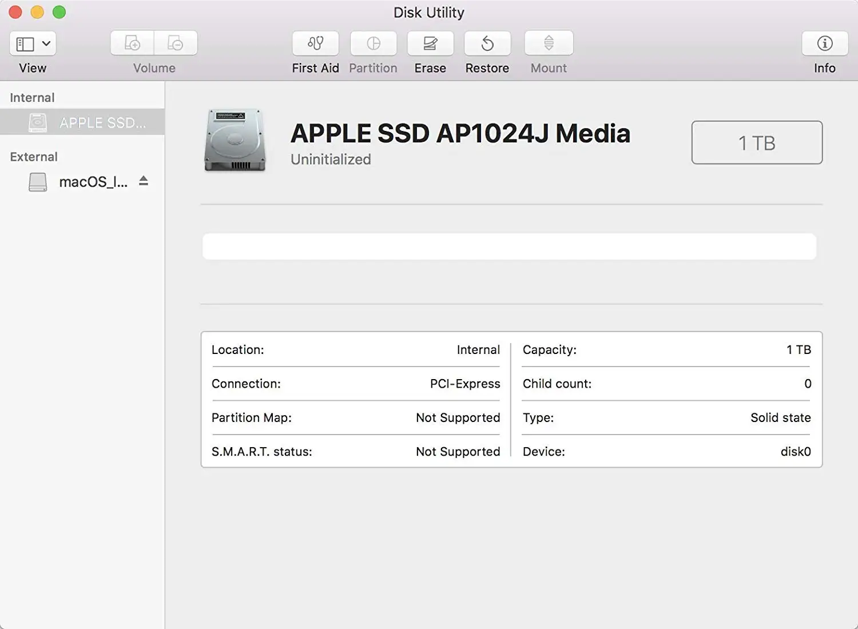Click the APPLE SSD AP1024J Media title
858x629 pixels.
(x=460, y=133)
